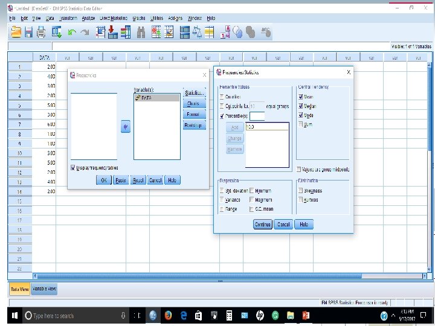Click the move-variable arrow button

(x=126, y=127)
